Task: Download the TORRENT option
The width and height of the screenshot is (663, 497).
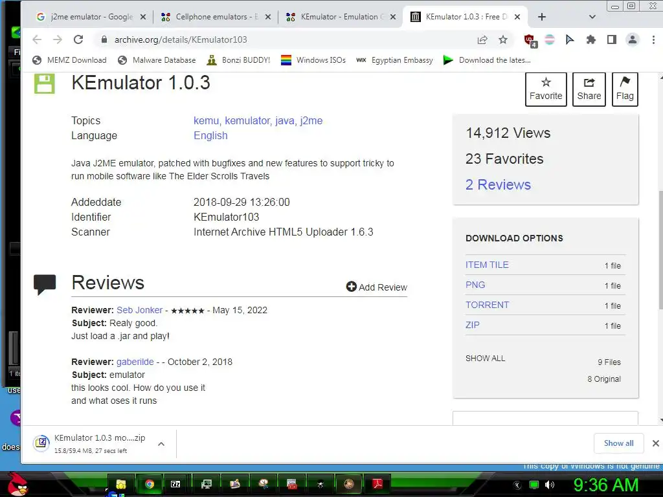Action: coord(487,305)
